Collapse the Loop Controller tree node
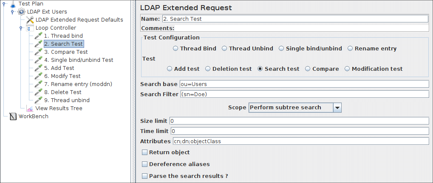433x183 pixels. click(21, 28)
